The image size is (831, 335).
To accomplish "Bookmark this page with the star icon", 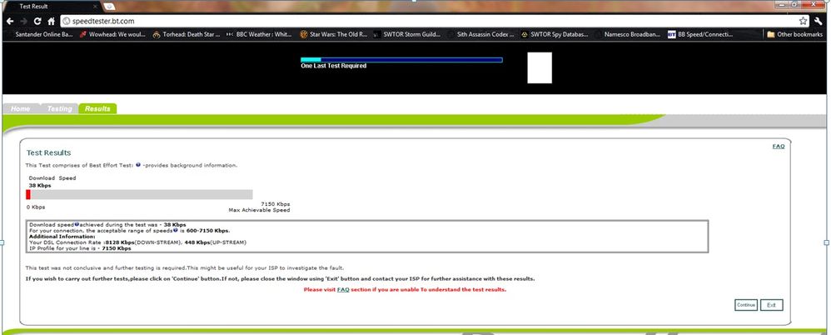I will [804, 21].
